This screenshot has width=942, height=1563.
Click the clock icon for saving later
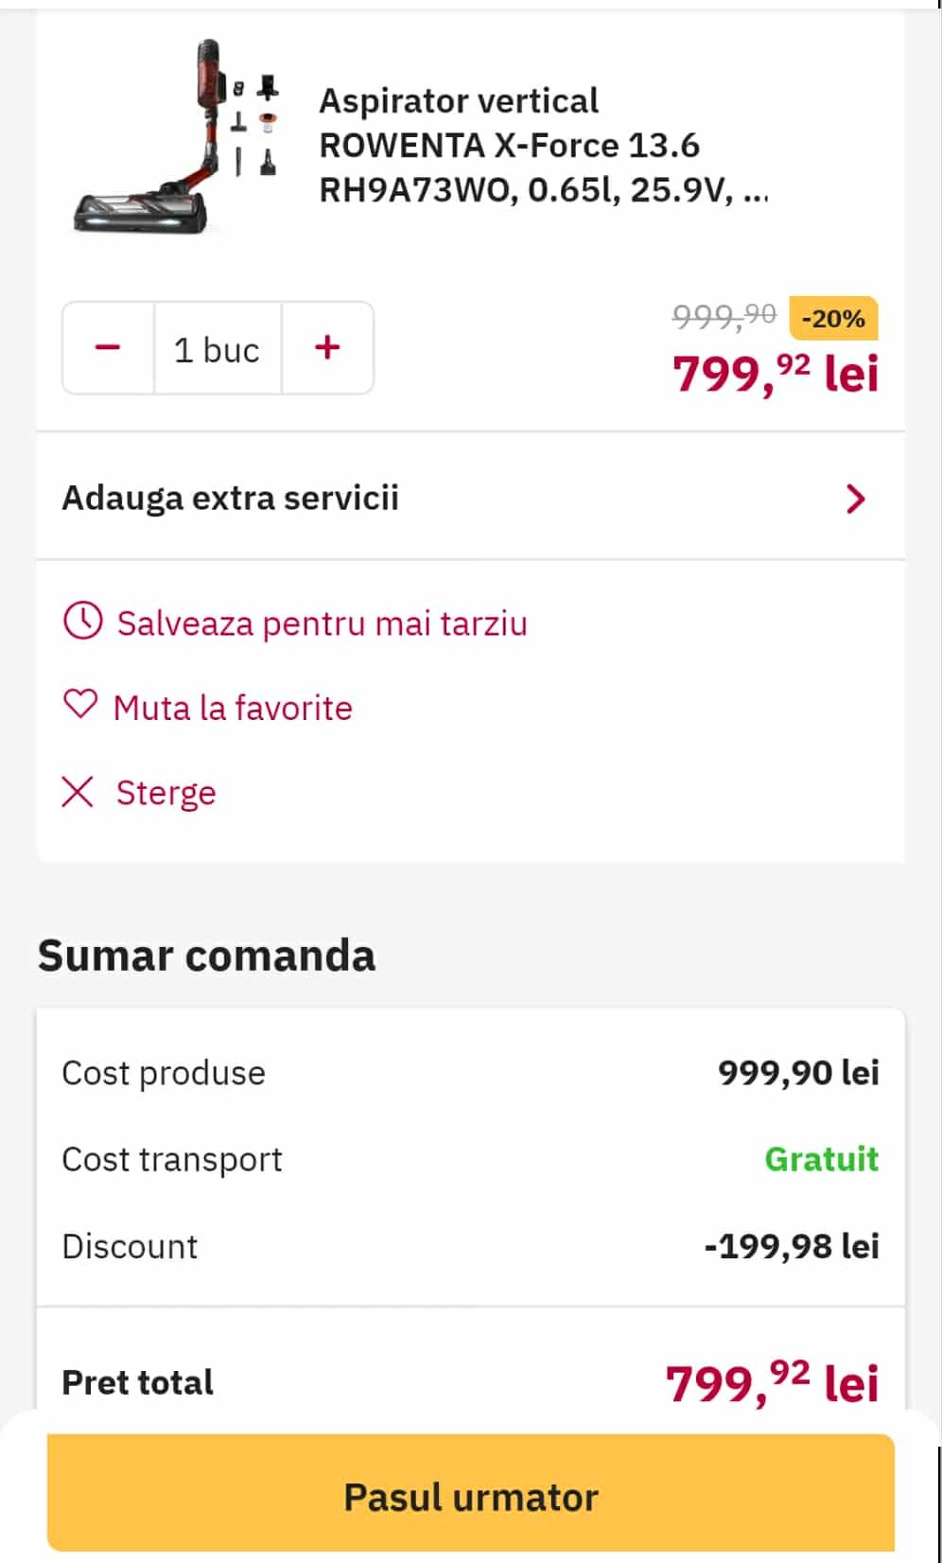coord(82,622)
